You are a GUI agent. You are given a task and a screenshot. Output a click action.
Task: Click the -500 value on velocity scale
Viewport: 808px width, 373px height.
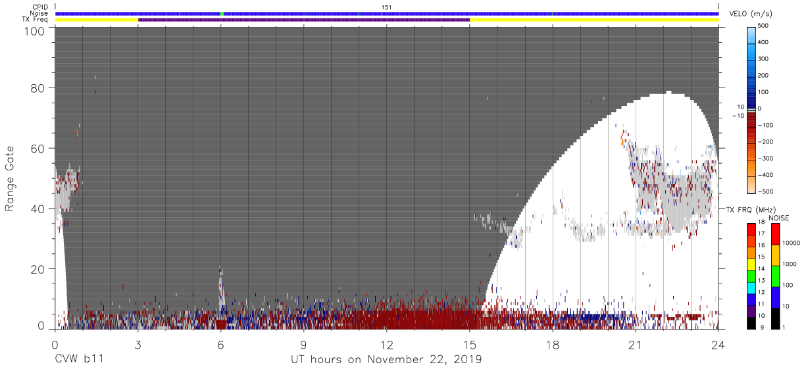point(765,191)
